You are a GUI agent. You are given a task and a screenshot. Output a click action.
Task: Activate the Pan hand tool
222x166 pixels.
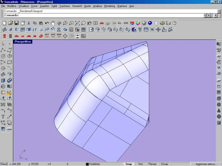(53, 23)
